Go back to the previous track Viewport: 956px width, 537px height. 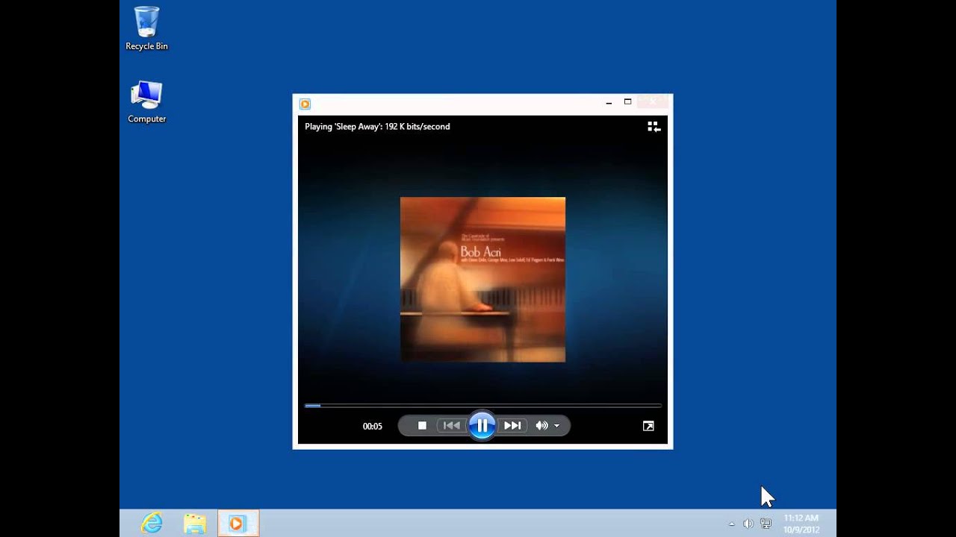452,426
